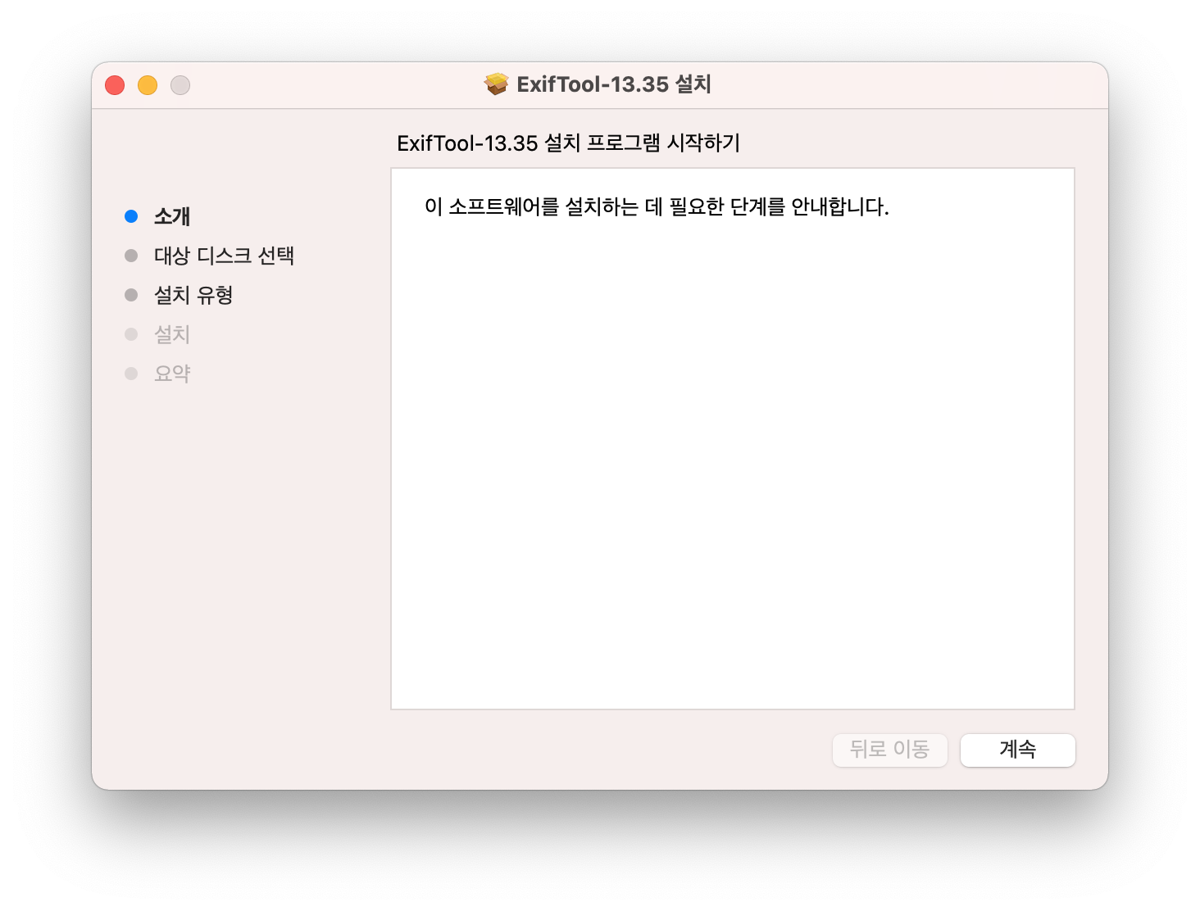
Task: Select the 소개 step in sidebar
Action: (172, 216)
